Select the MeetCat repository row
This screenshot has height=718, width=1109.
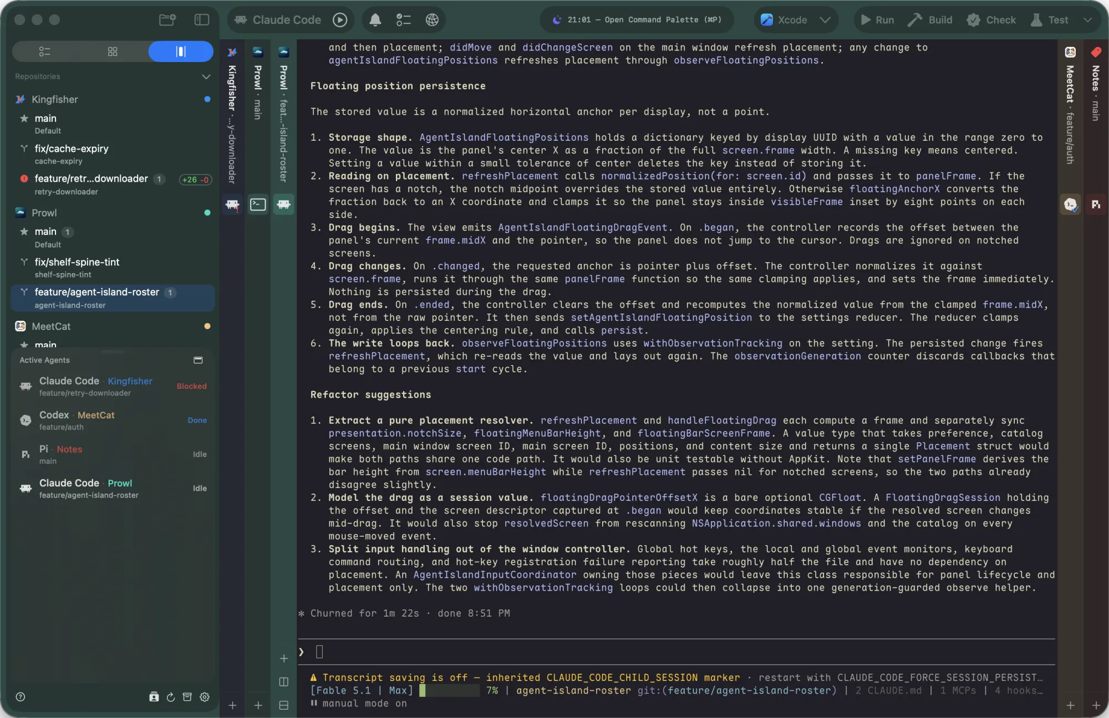tap(113, 326)
